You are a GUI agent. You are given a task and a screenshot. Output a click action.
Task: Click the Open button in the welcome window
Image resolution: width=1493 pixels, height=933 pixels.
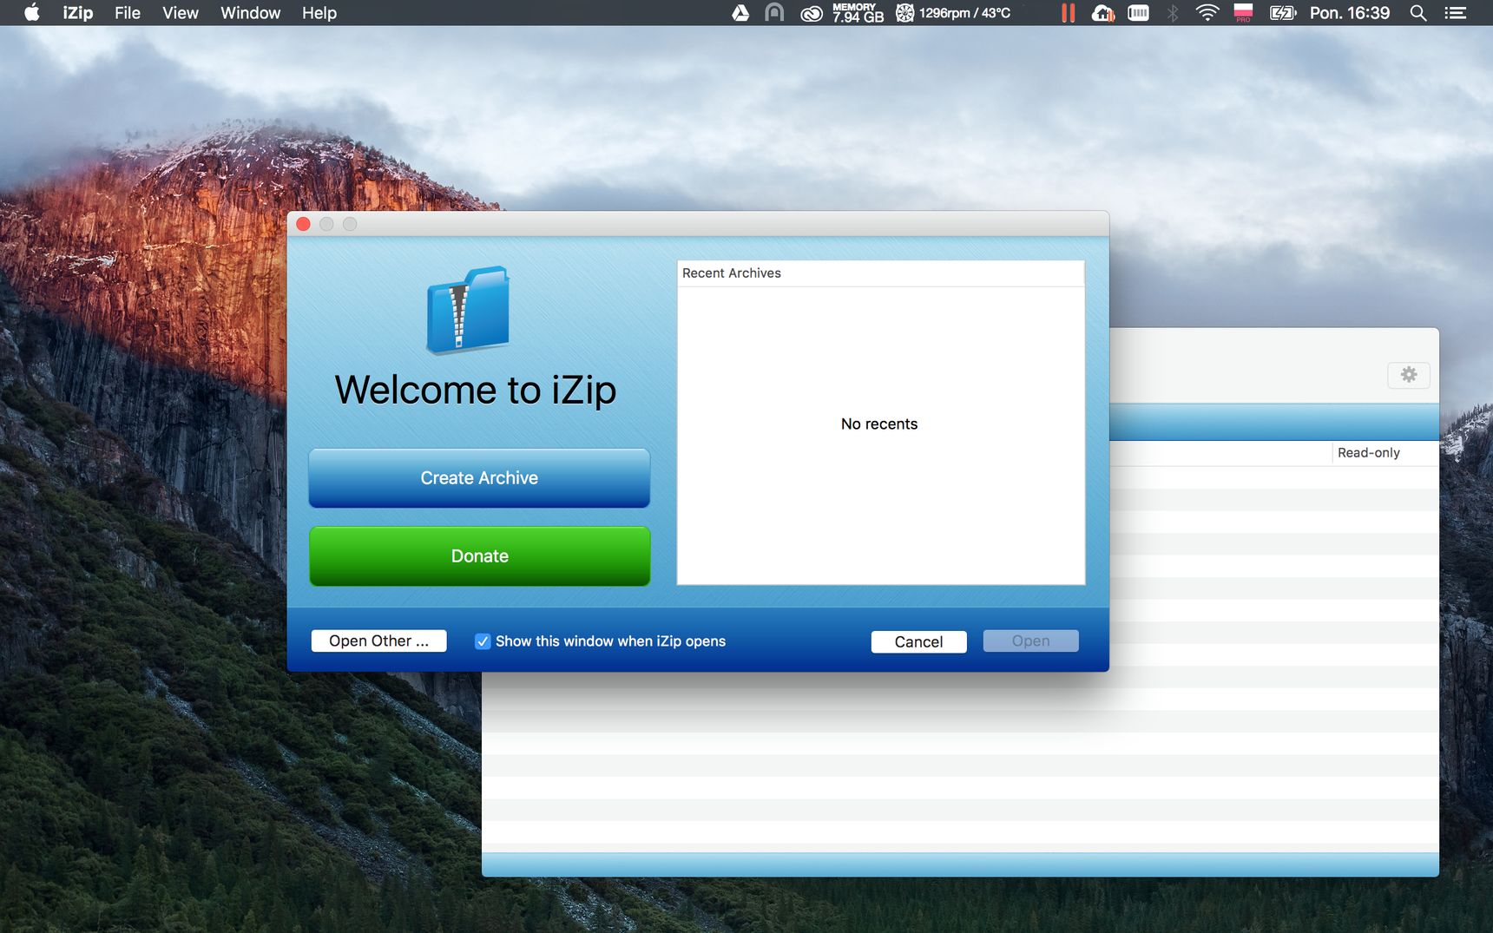click(x=1030, y=641)
